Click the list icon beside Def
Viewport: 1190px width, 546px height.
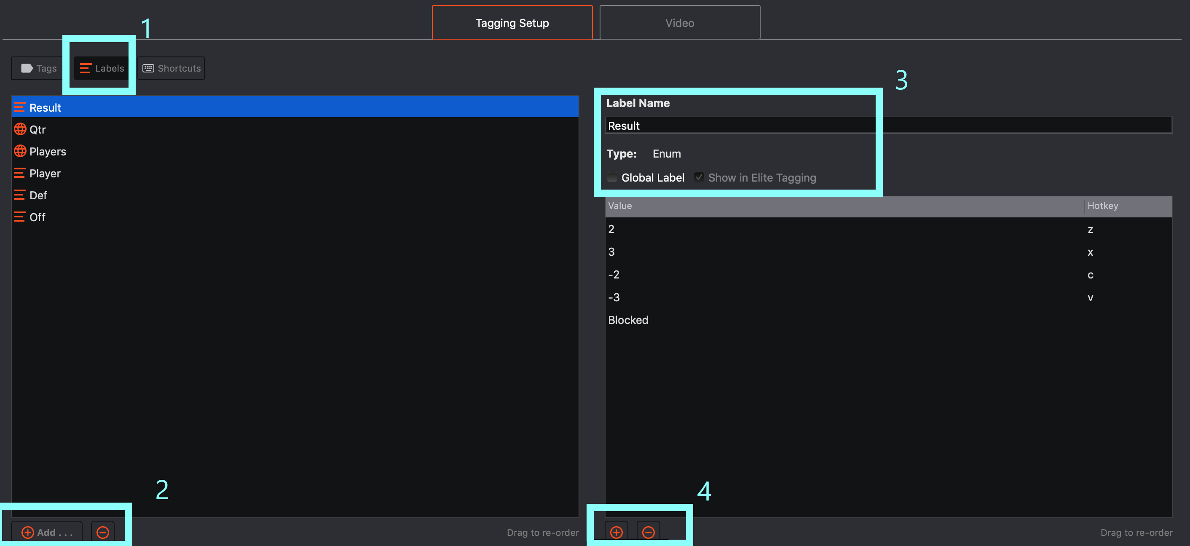pos(20,195)
